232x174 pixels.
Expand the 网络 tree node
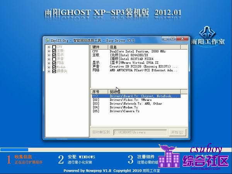click(x=49, y=63)
